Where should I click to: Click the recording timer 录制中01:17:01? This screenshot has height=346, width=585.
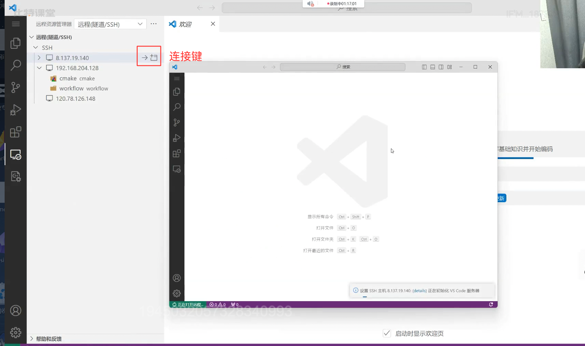pyautogui.click(x=341, y=4)
